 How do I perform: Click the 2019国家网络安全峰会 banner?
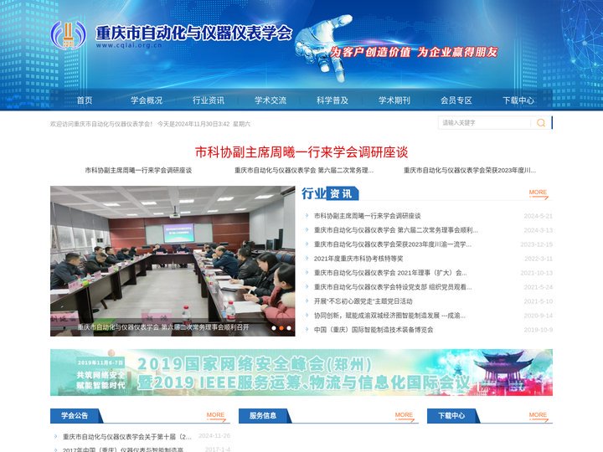(301, 372)
